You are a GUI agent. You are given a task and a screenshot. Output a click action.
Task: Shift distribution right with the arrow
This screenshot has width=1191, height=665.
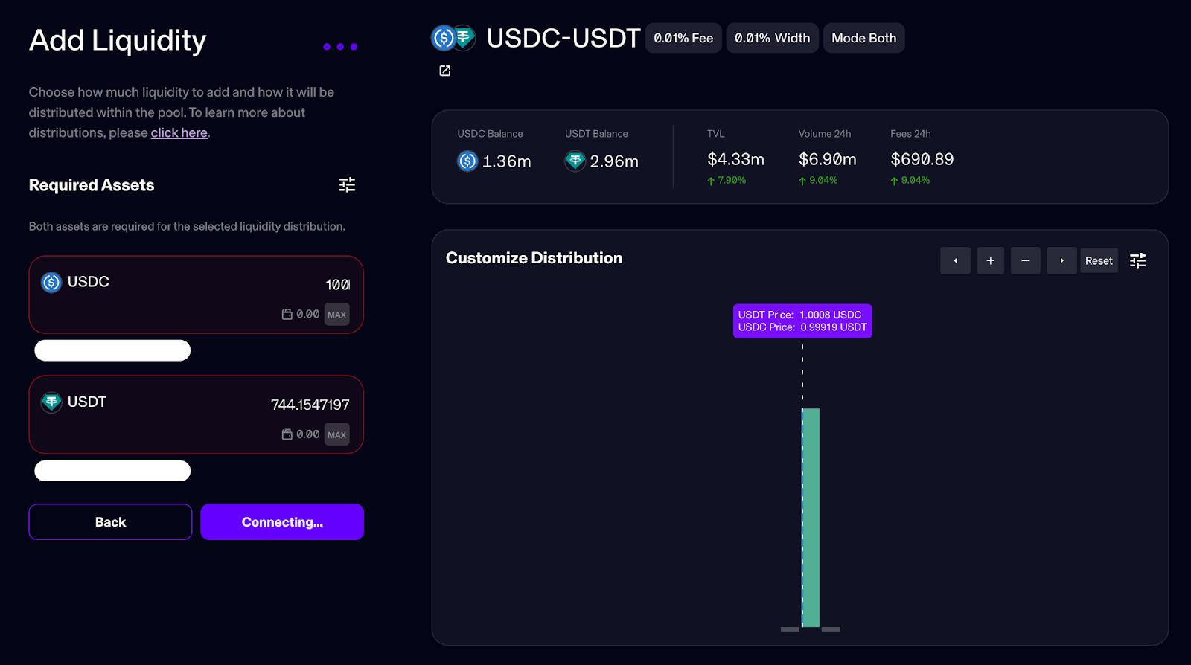[1061, 260]
